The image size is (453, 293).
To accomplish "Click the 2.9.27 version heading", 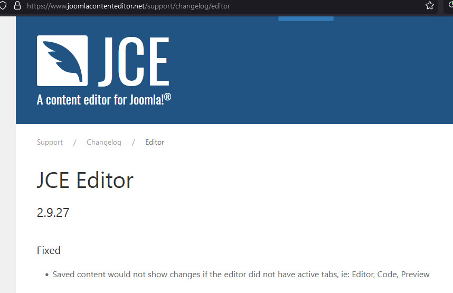I will tap(53, 213).
